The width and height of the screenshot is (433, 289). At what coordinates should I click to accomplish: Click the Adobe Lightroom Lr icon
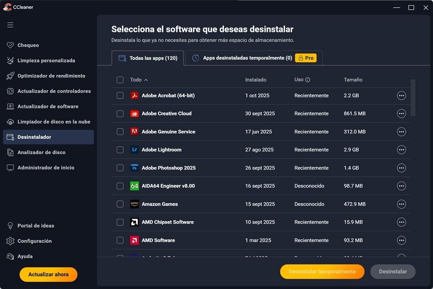pos(135,150)
